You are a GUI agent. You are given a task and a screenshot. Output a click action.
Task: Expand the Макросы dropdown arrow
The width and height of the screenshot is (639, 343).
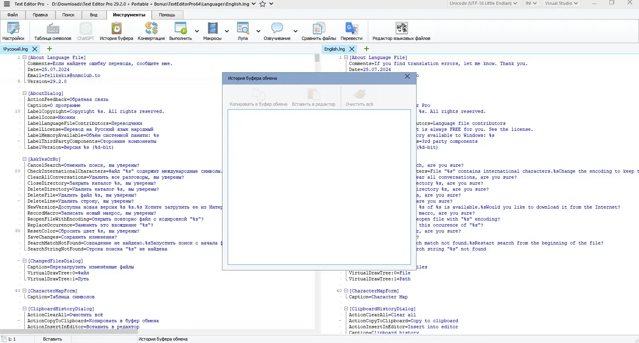[227, 31]
